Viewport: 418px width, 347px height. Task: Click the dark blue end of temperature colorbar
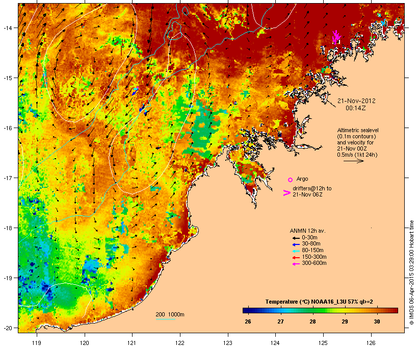[x=246, y=310]
